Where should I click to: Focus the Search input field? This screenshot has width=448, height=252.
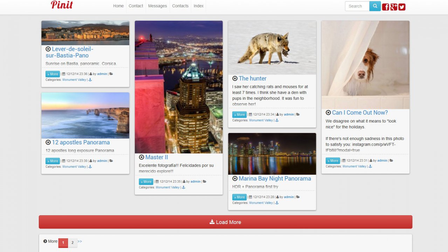(357, 6)
